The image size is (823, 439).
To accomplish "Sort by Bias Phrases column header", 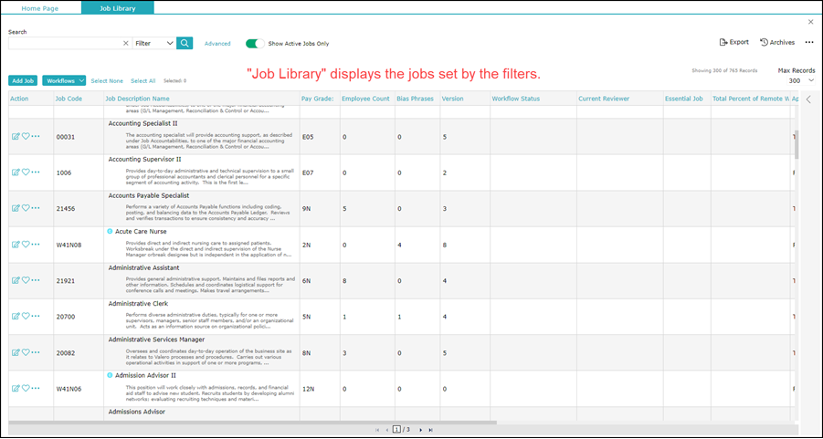I will point(416,99).
